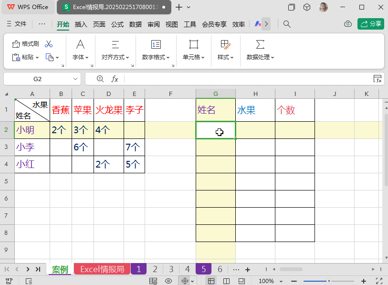
Task: Click the Paste (粘贴) clipboard icon
Action: [x=16, y=57]
